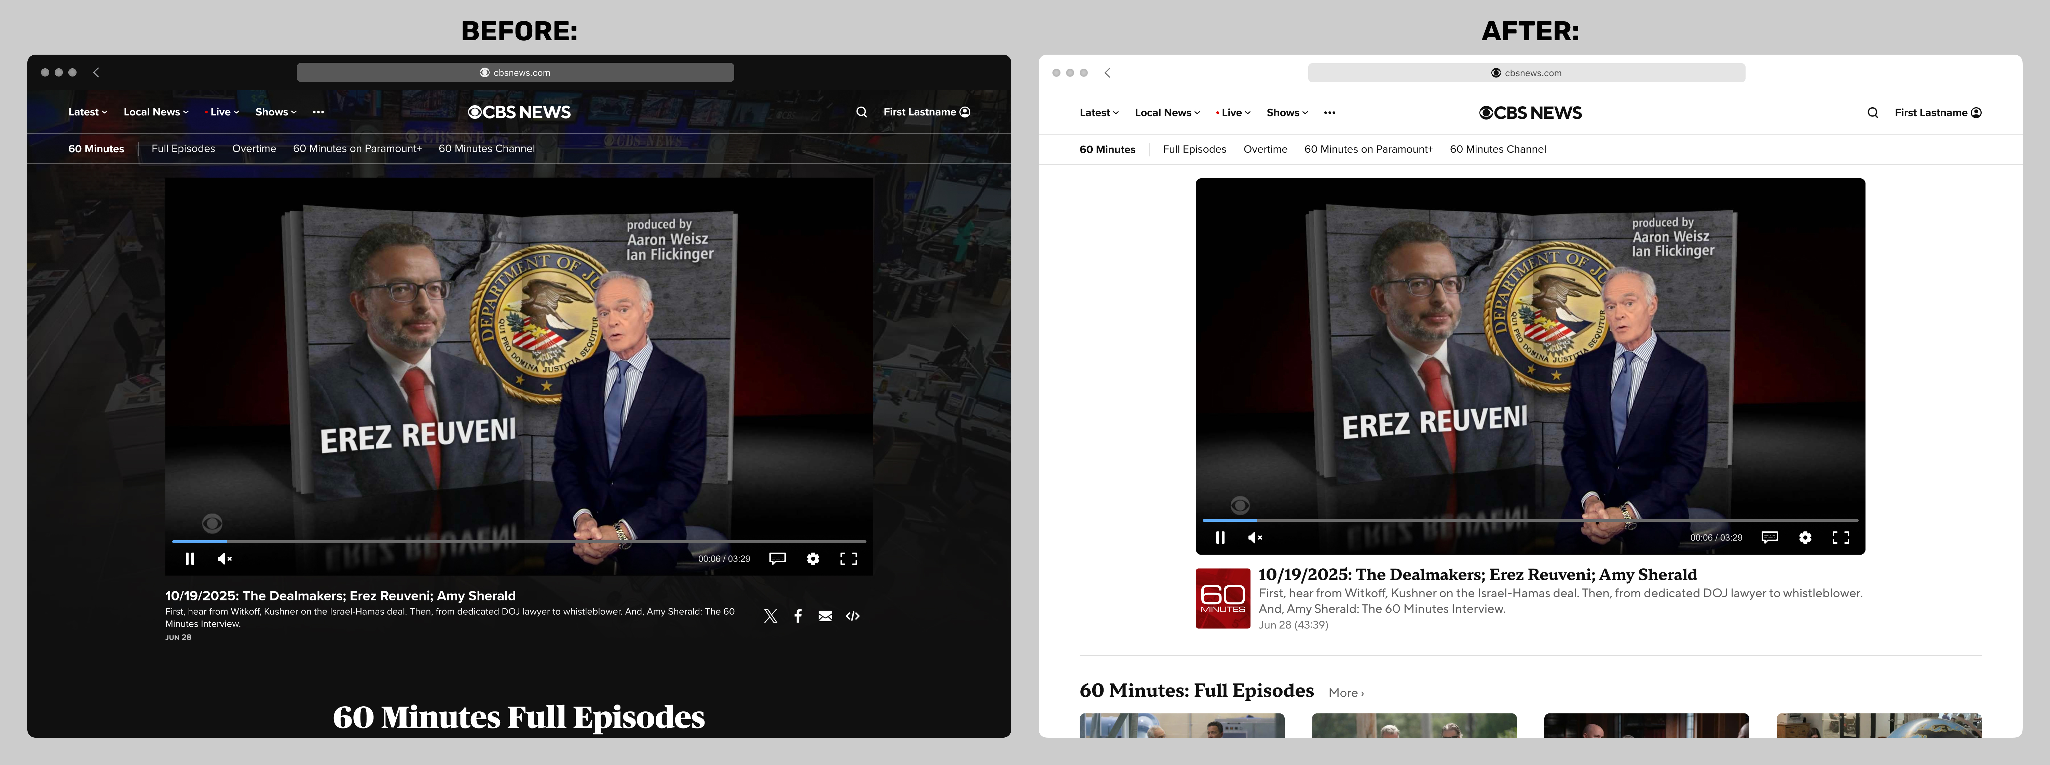Pause playback in the After video player
Viewport: 2050px width, 765px height.
click(x=1221, y=538)
